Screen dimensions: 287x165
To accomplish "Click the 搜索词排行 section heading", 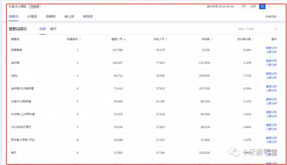I will (18, 29).
